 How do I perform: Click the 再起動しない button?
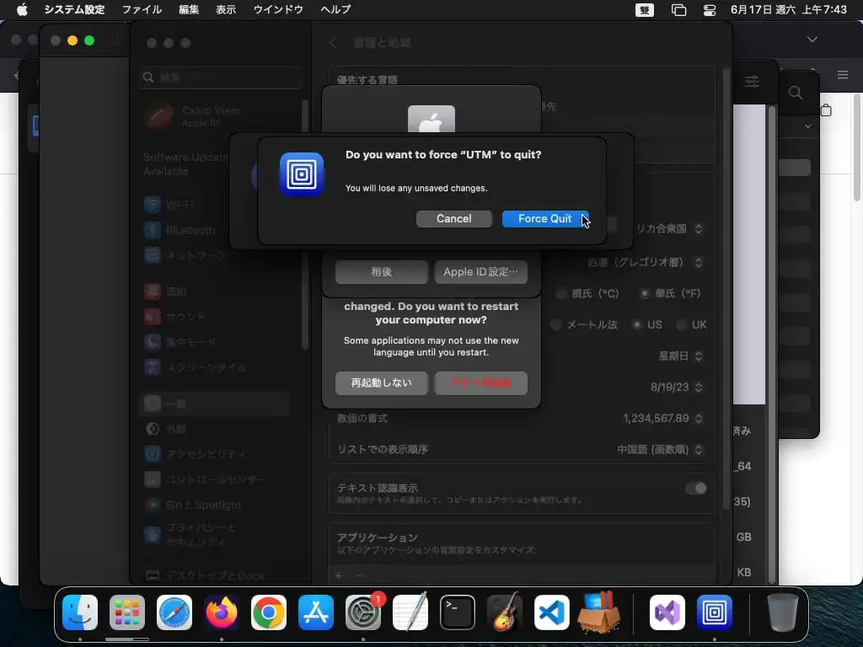[382, 383]
